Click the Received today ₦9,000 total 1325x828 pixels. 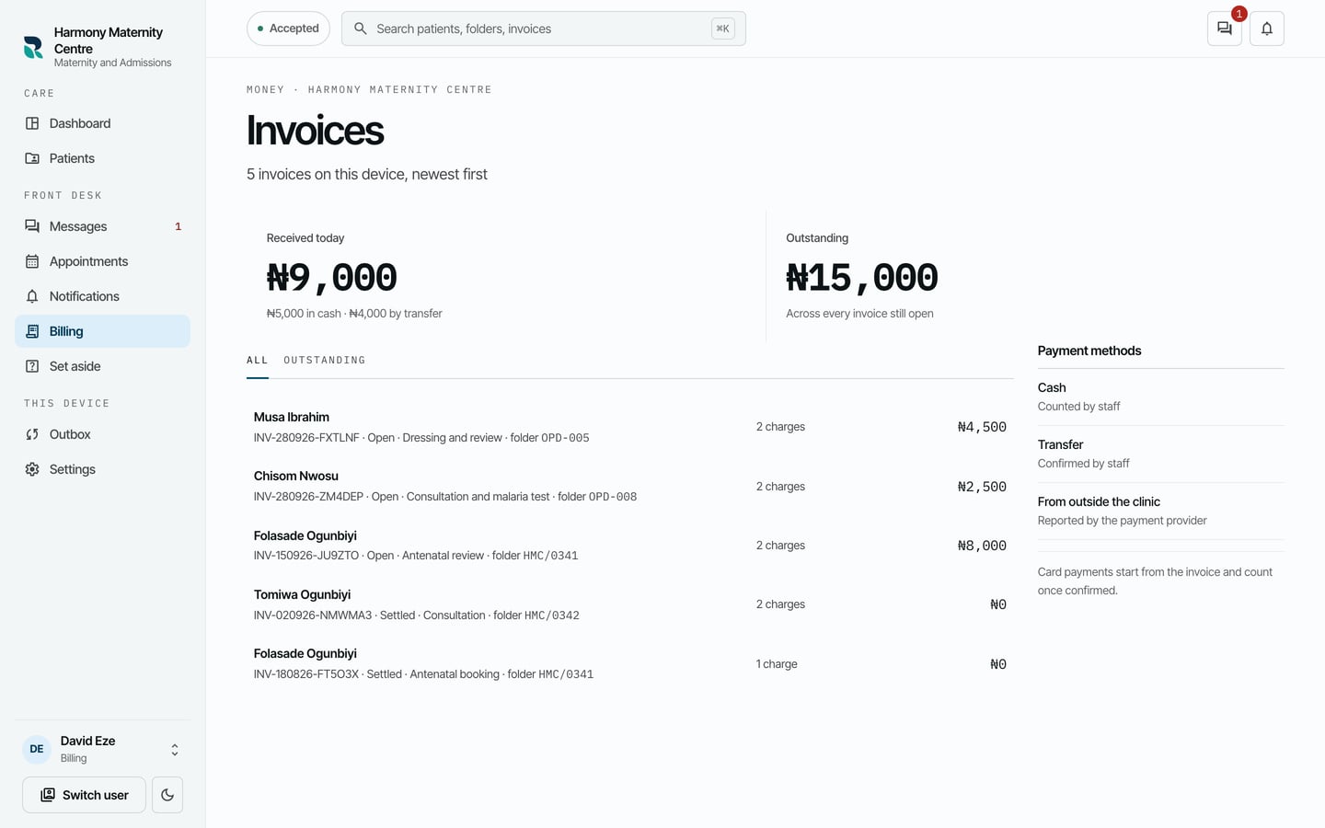331,278
